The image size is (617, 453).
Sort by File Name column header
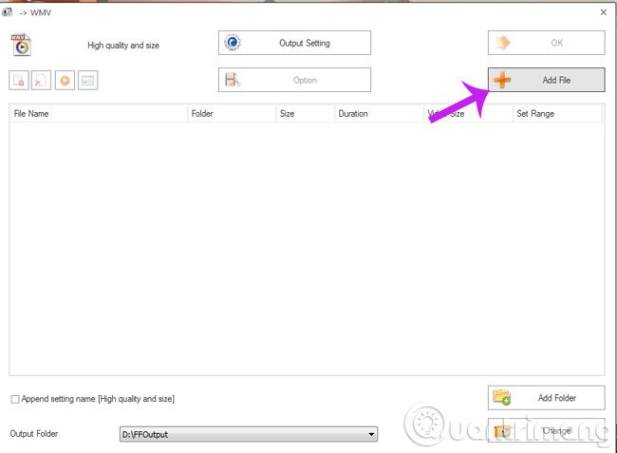[x=99, y=113]
